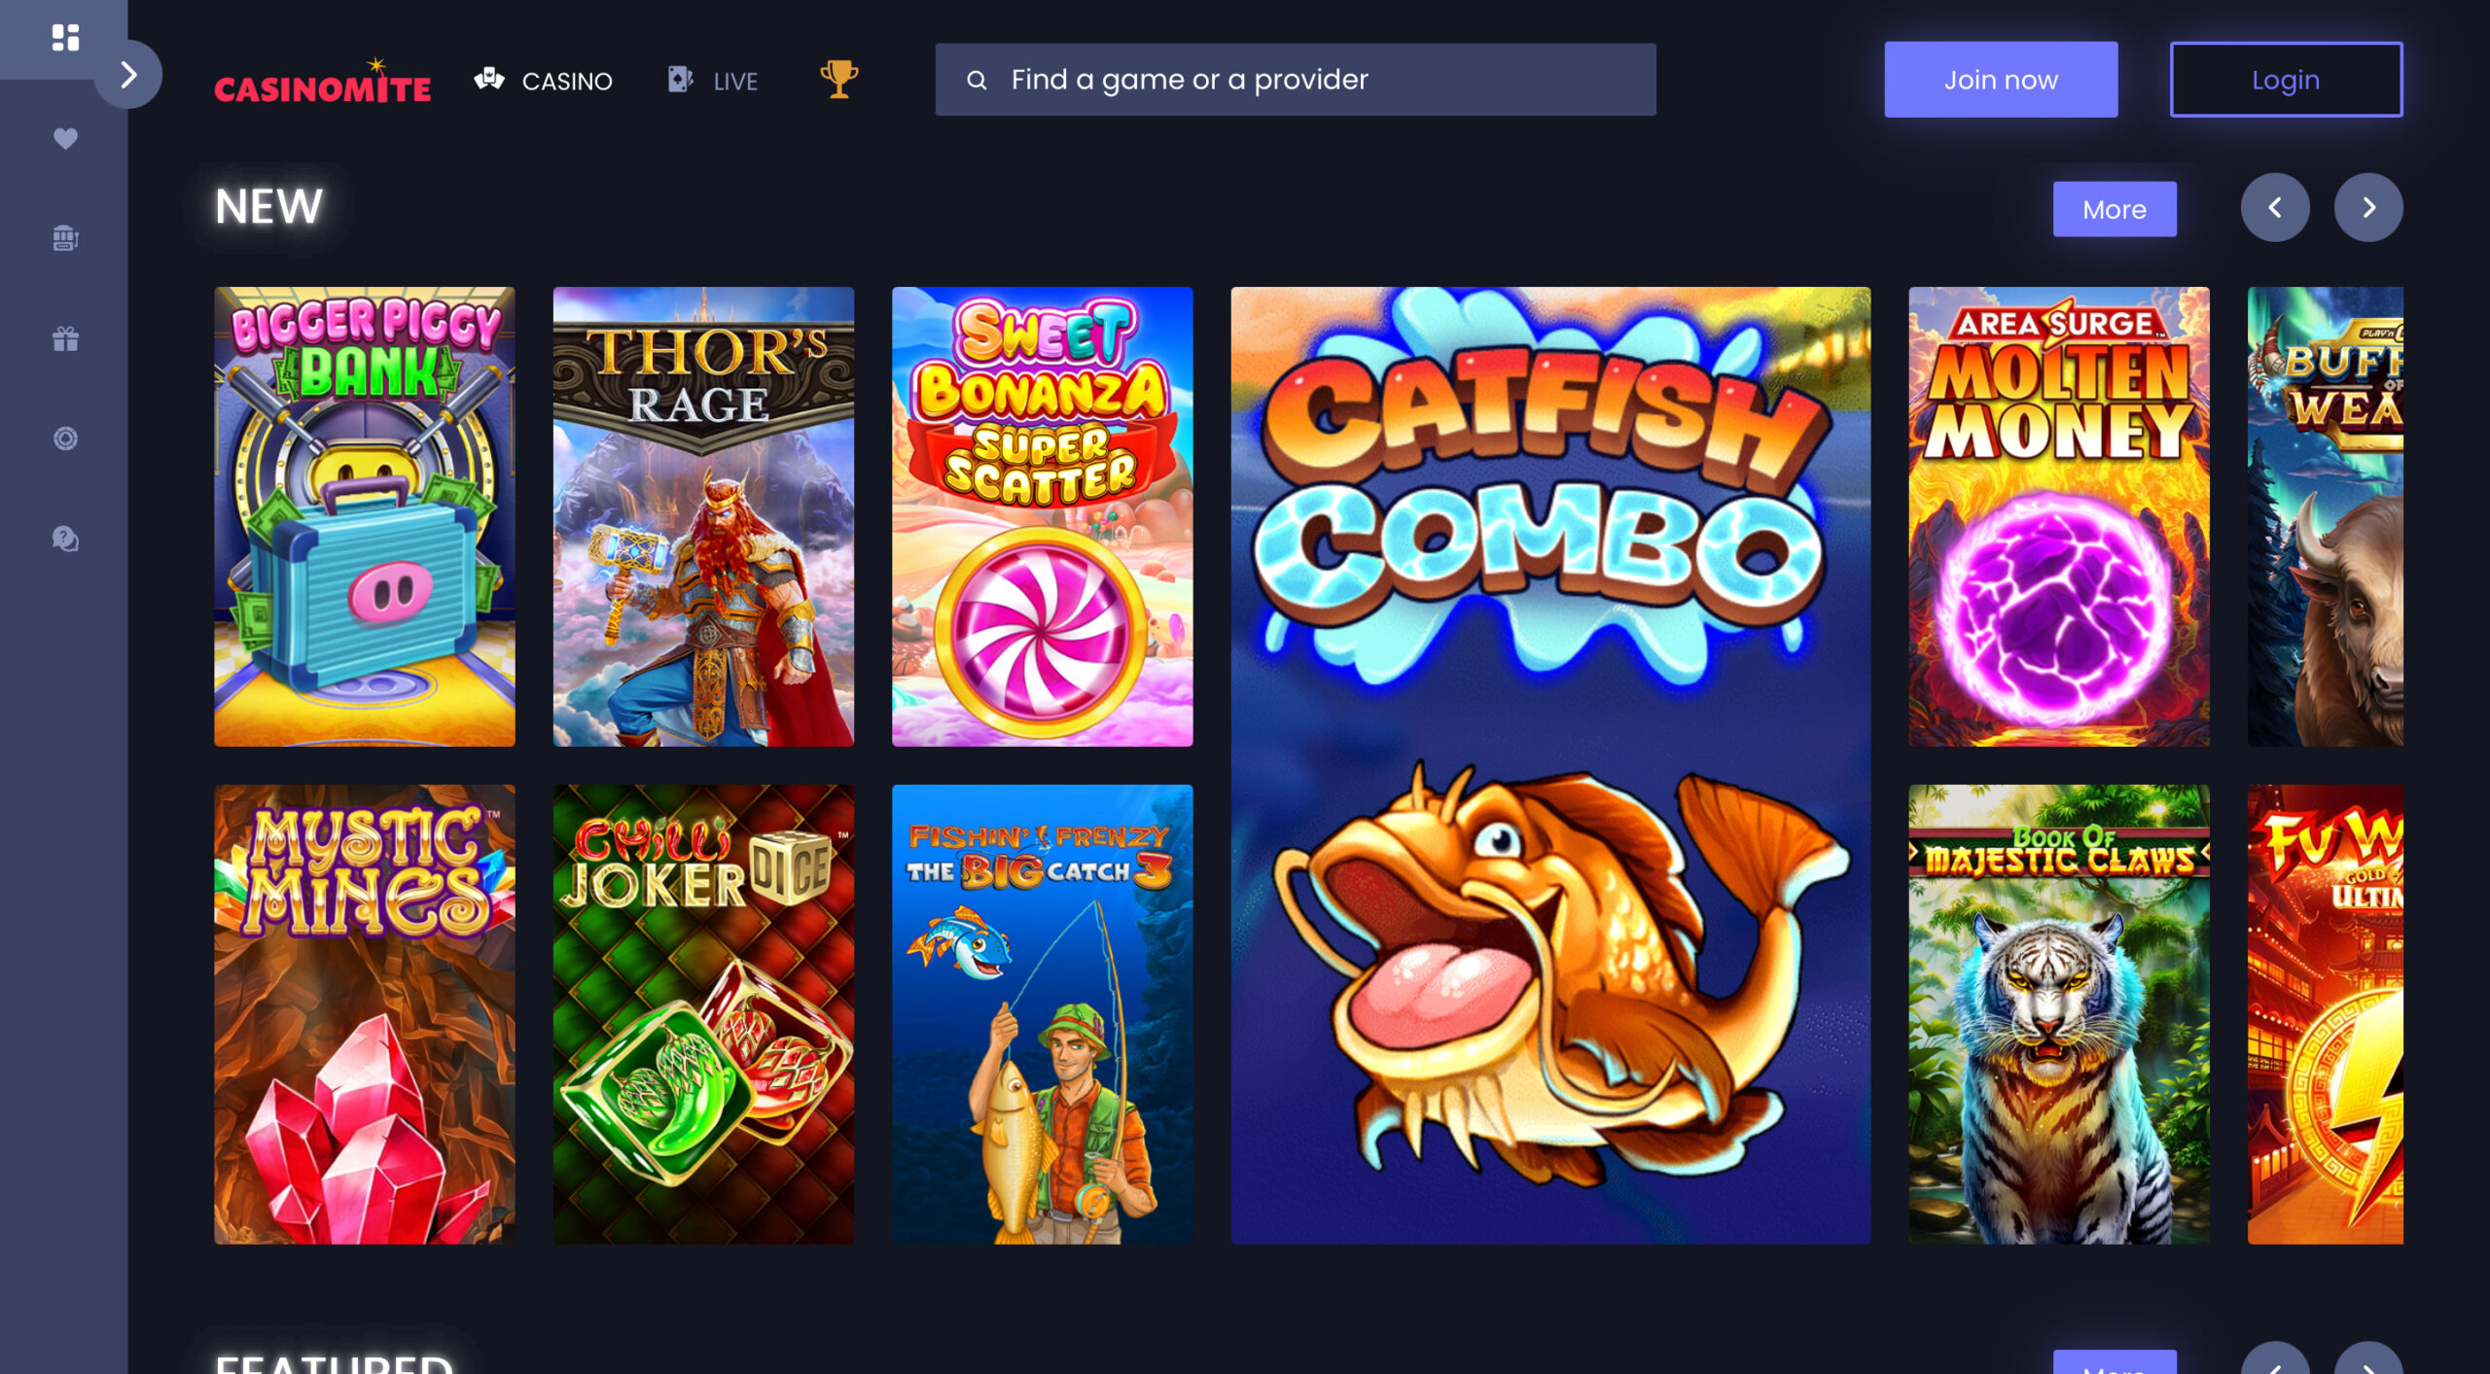Open Mystic Mines game
This screenshot has width=2490, height=1374.
pos(365,1014)
